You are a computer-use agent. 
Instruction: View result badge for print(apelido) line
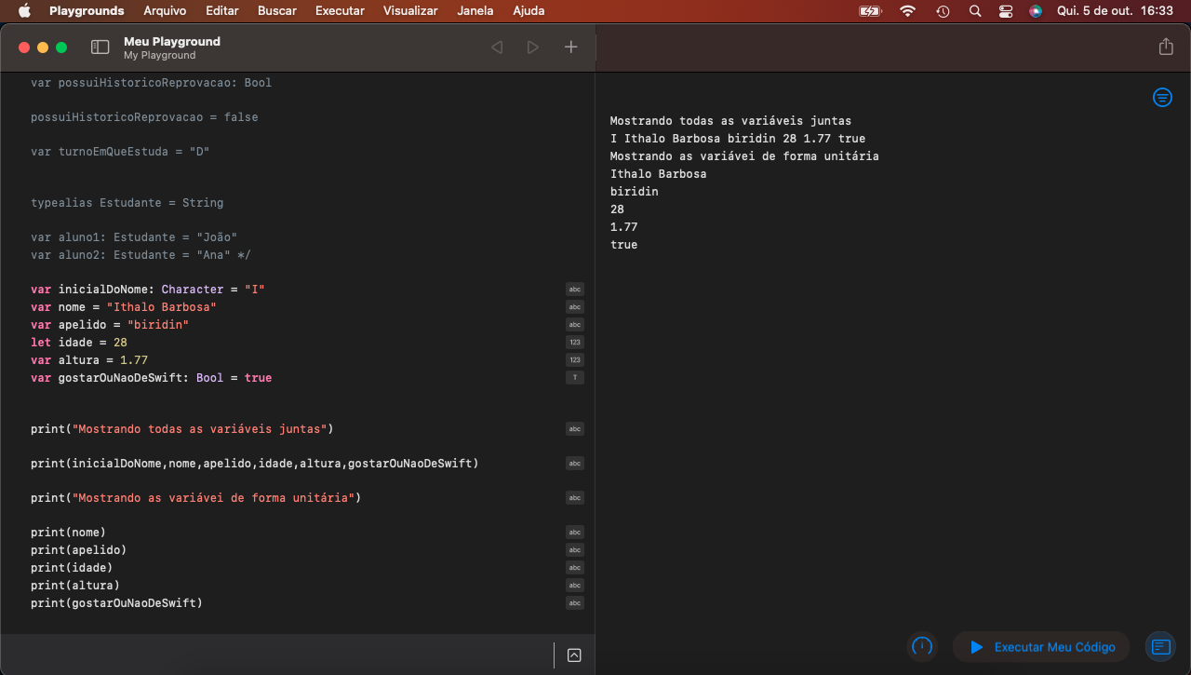575,550
